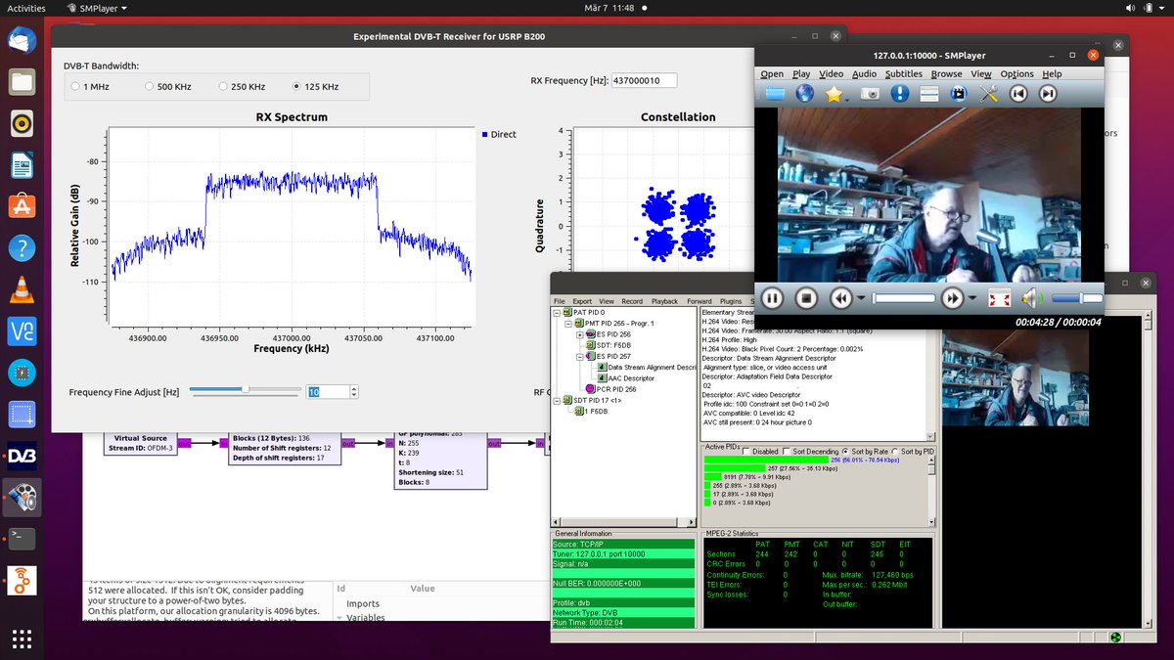Click the Frequency Fine Adjust value field
The width and height of the screenshot is (1174, 660).
pos(328,391)
